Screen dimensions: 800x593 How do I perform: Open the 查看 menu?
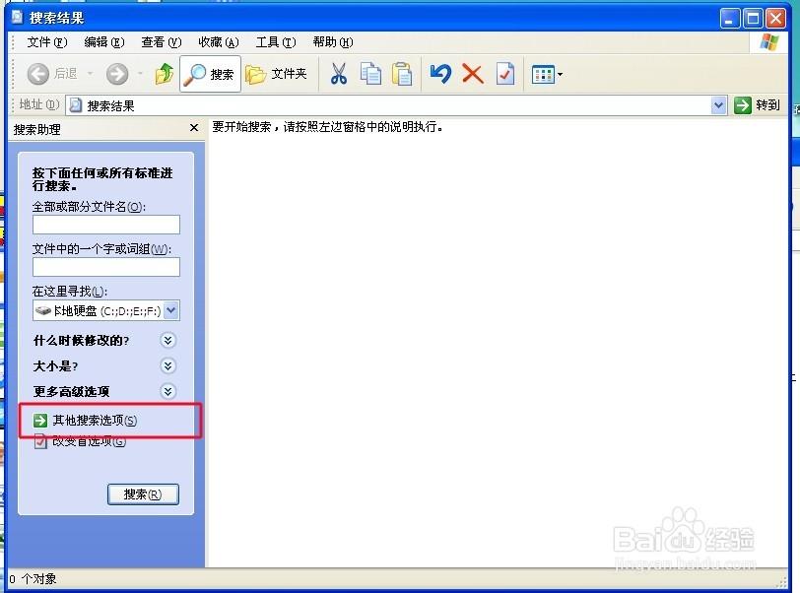[160, 42]
